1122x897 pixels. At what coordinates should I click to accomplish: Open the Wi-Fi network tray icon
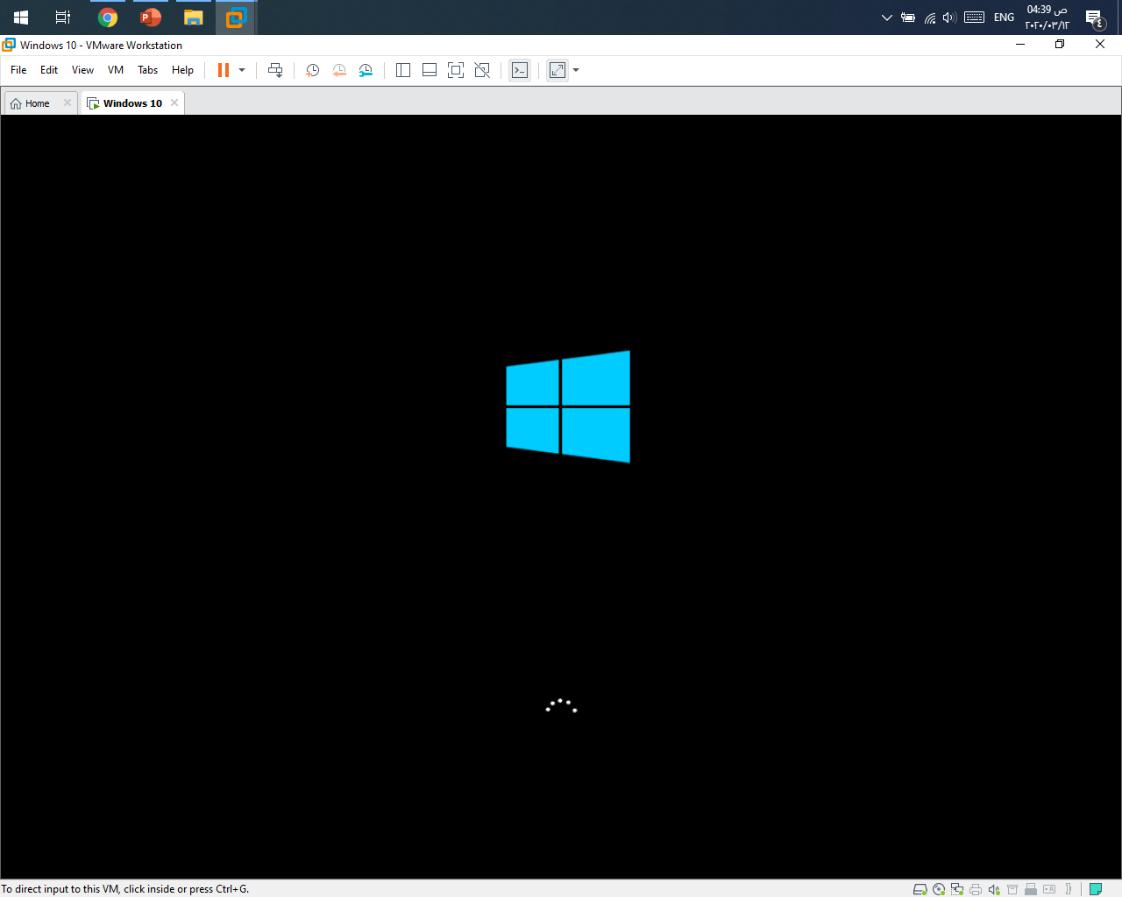pyautogui.click(x=930, y=18)
